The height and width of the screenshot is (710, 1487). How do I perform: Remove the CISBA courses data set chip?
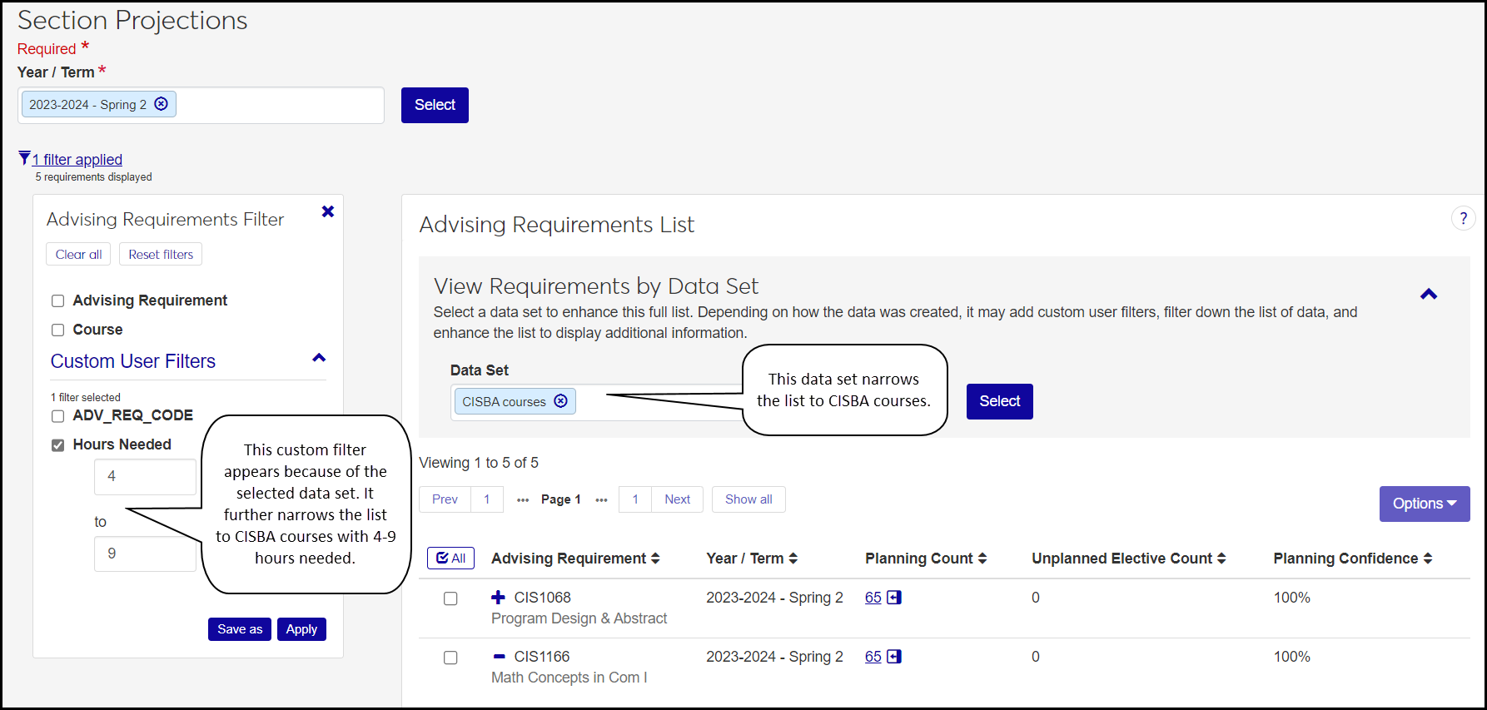coord(561,401)
